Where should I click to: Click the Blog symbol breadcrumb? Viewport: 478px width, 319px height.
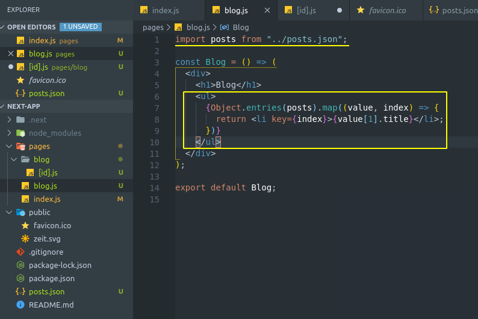[x=241, y=28]
